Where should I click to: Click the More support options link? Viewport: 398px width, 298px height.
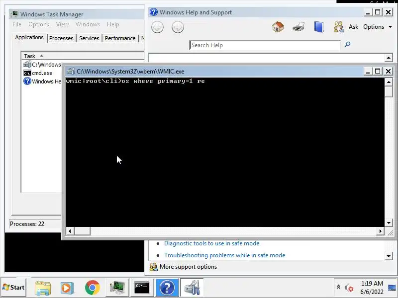click(x=188, y=267)
